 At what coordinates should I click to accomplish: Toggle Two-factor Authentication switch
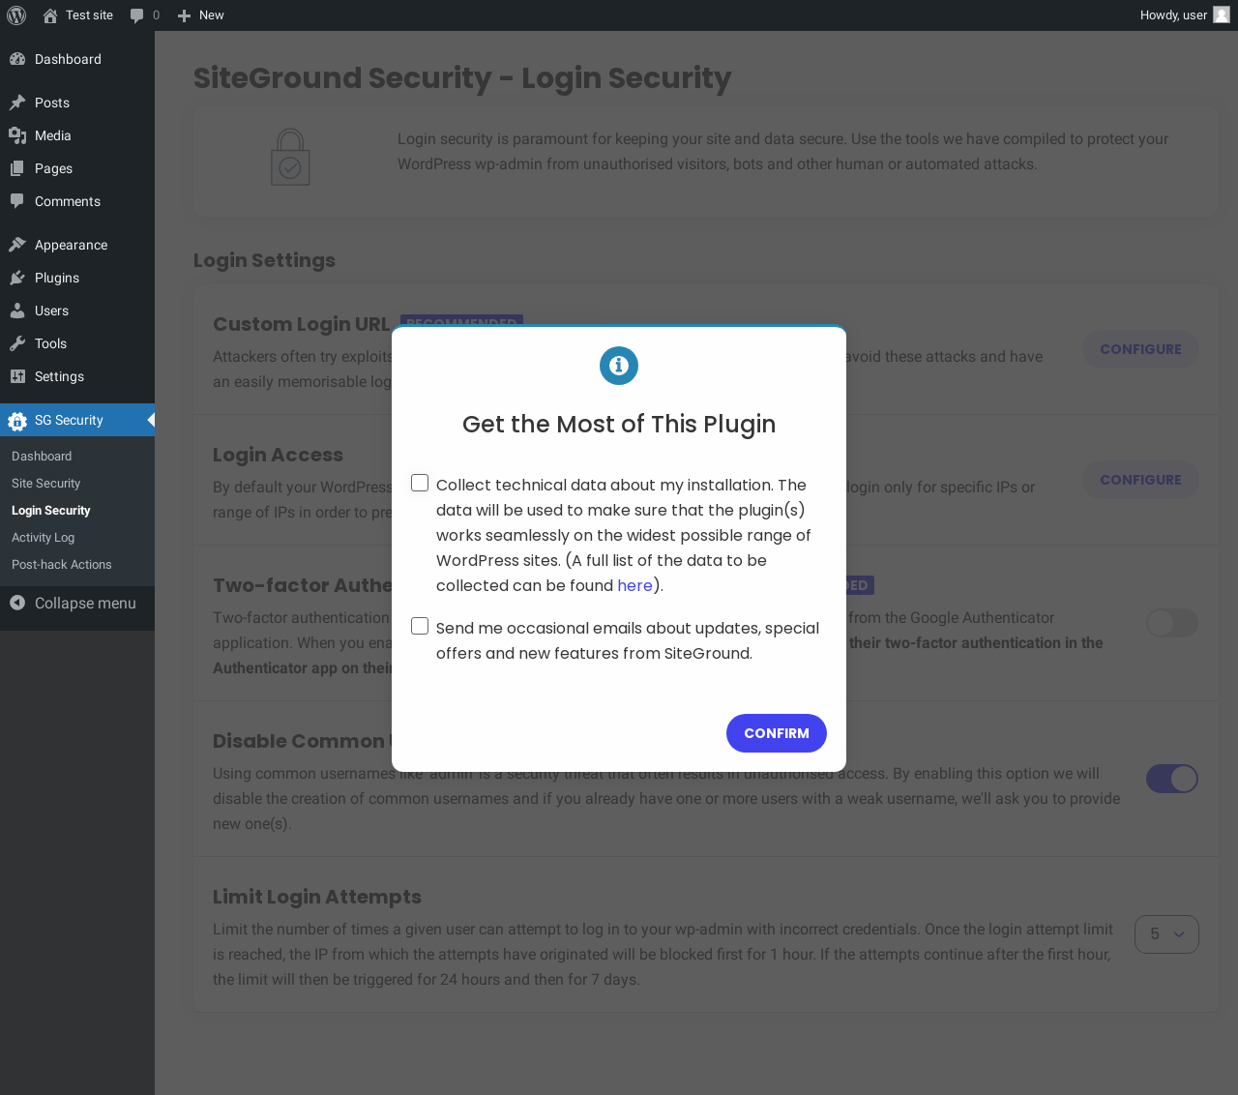coord(1172,623)
